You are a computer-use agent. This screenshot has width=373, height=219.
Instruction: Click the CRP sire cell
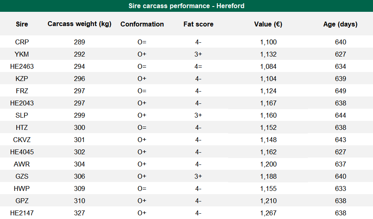(22, 42)
